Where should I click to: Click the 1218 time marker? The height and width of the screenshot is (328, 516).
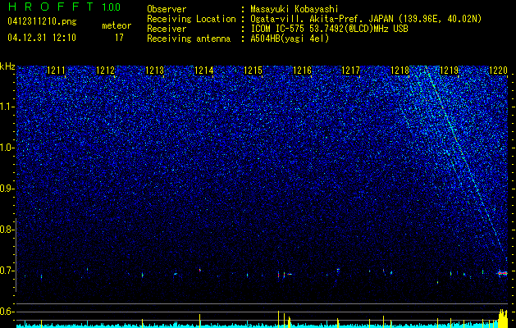tap(400, 71)
